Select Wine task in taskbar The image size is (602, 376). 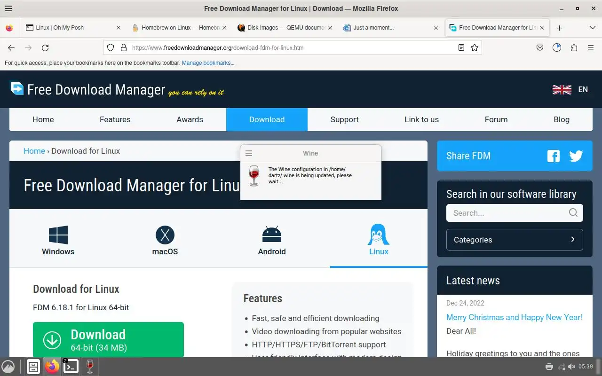click(x=90, y=367)
